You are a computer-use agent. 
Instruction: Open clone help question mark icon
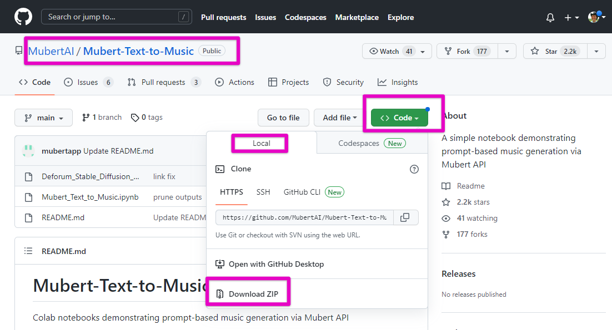pyautogui.click(x=414, y=169)
